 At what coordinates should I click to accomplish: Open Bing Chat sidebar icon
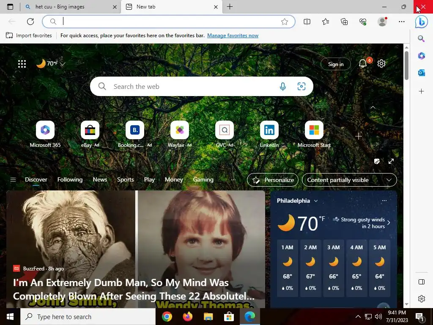click(422, 22)
